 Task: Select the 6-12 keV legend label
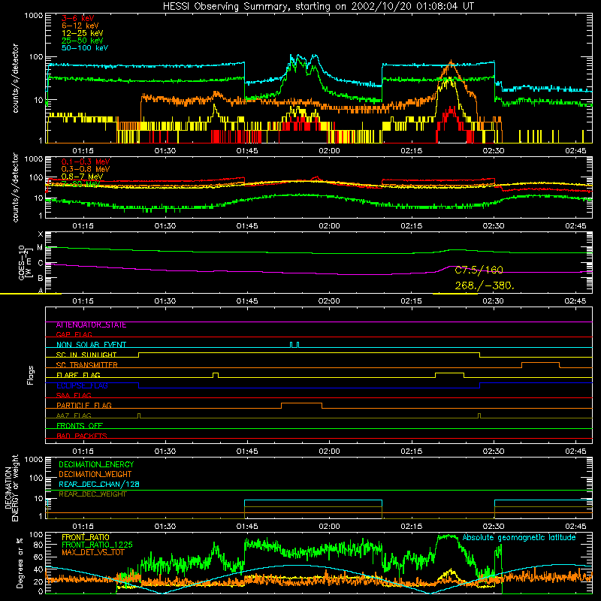(80, 26)
